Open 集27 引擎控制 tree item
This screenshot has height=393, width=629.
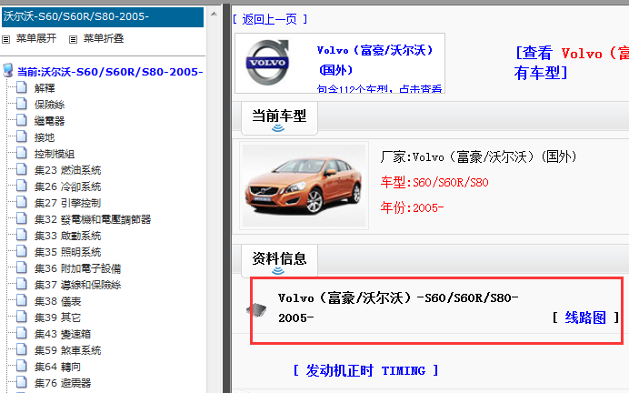[x=67, y=203]
